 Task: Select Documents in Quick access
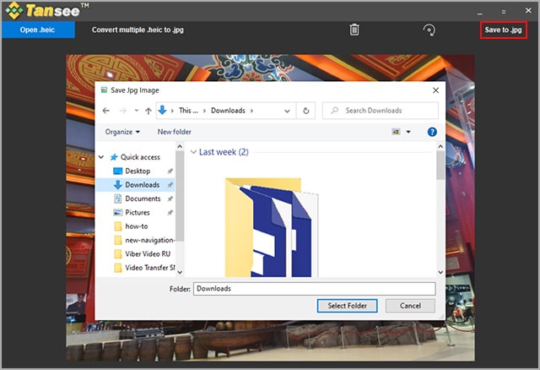[143, 199]
